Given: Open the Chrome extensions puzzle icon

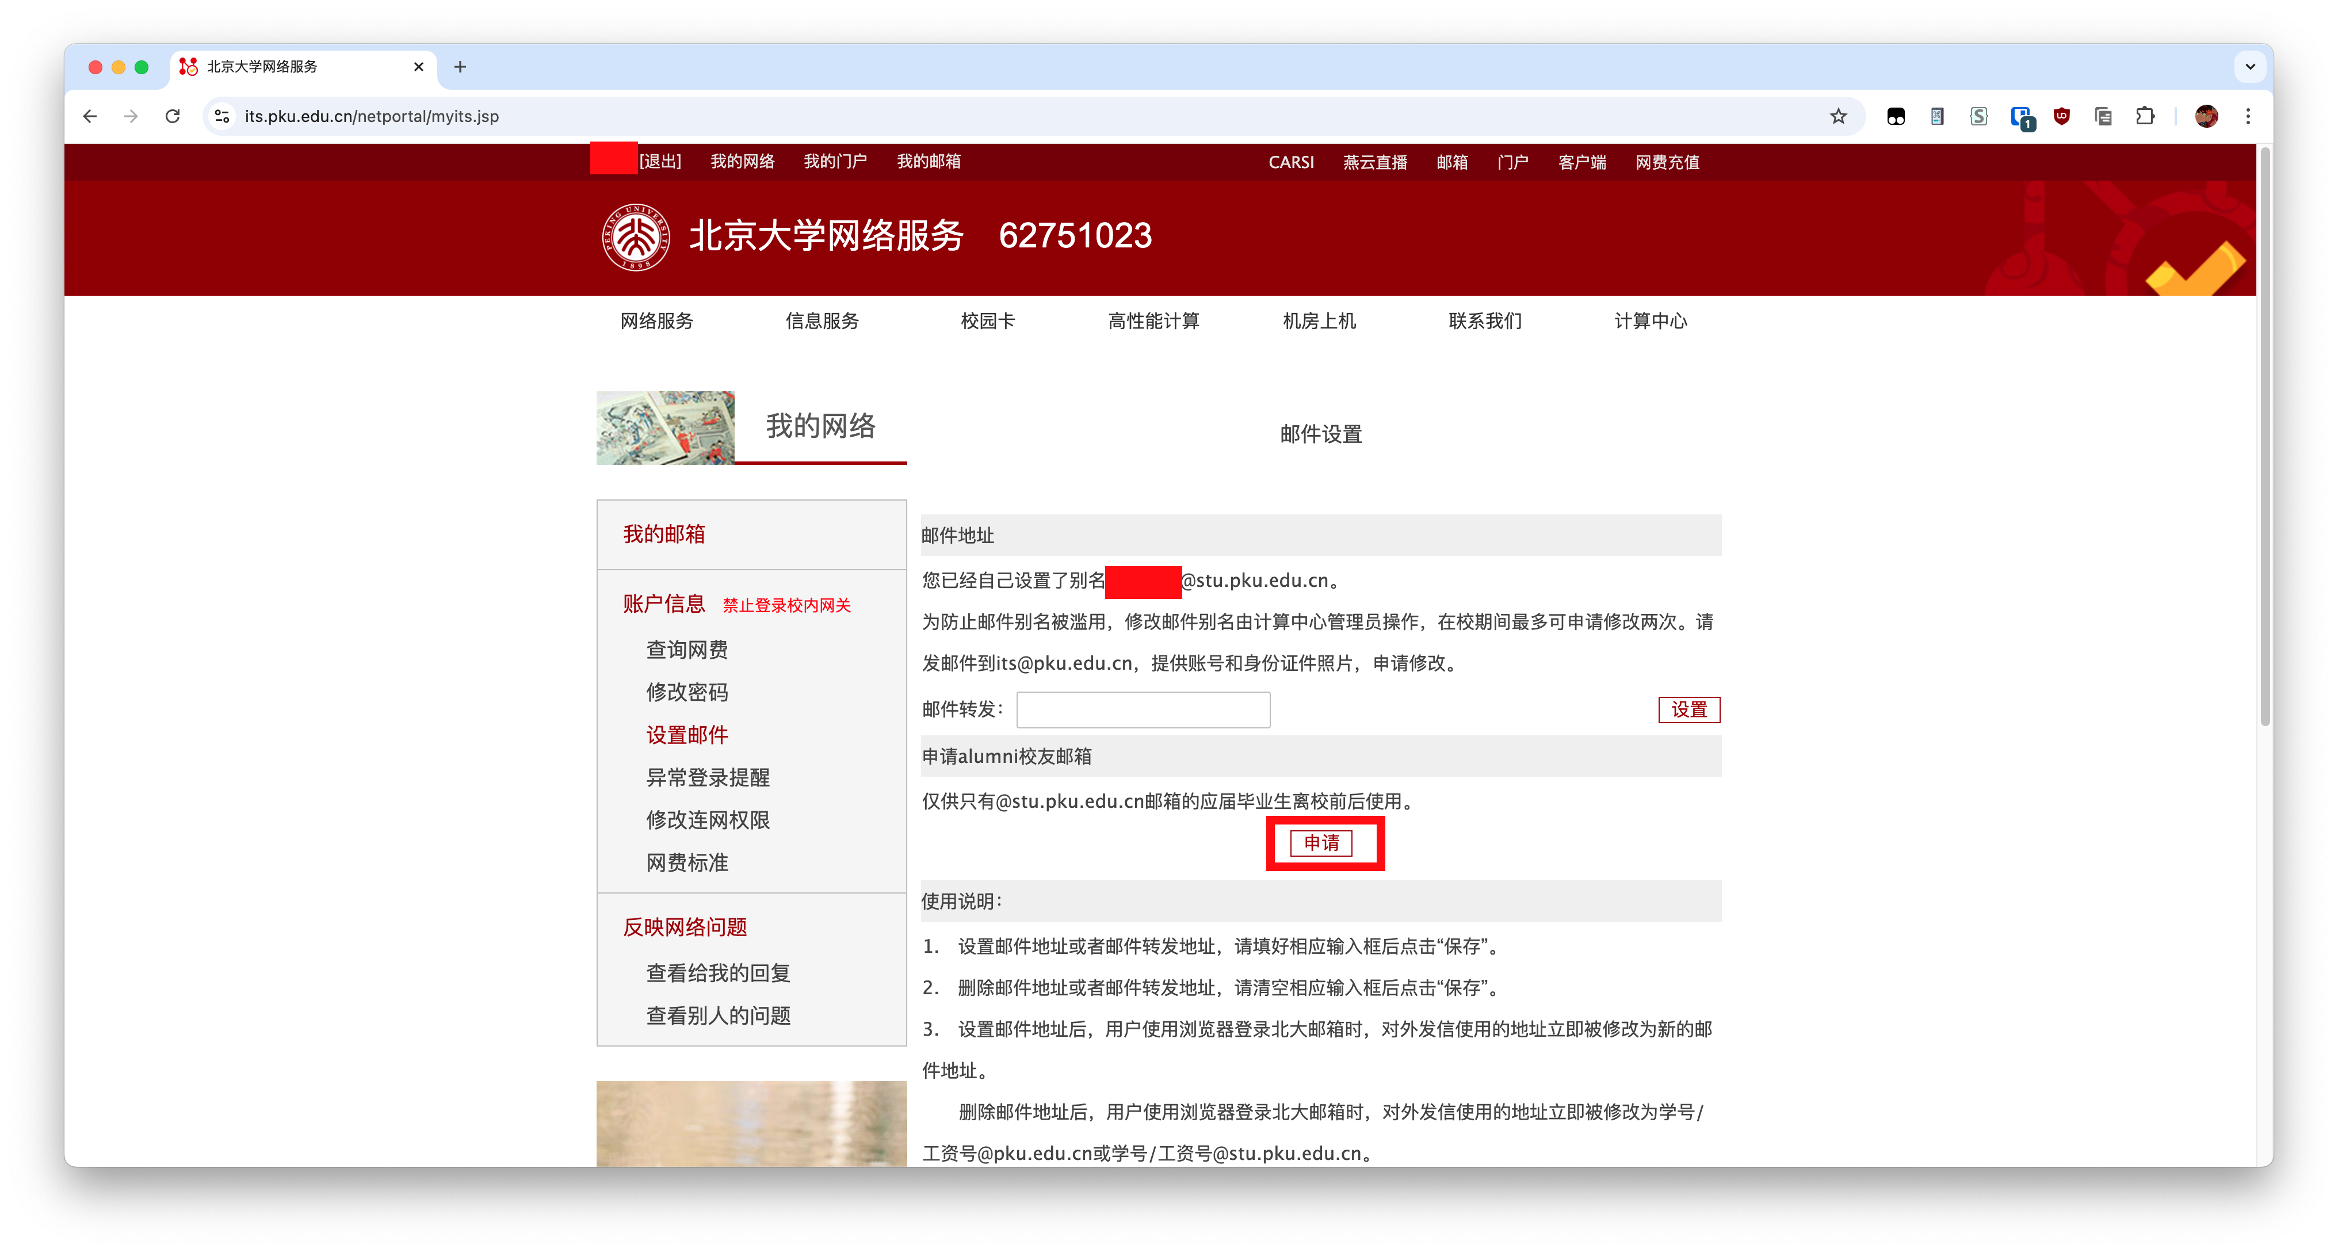Looking at the screenshot, I should [x=2145, y=116].
